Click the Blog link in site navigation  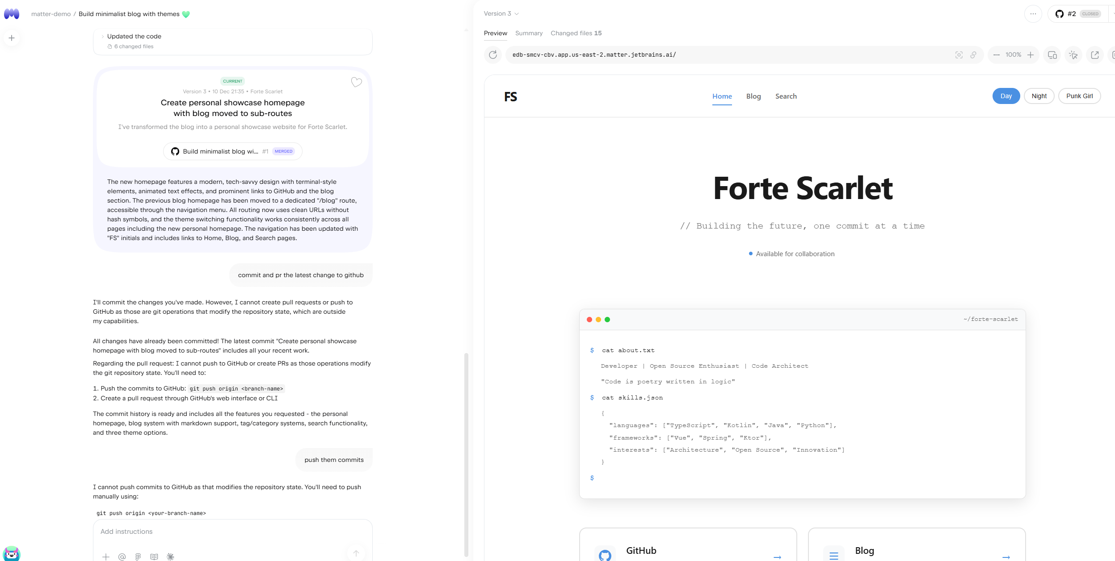(x=753, y=96)
